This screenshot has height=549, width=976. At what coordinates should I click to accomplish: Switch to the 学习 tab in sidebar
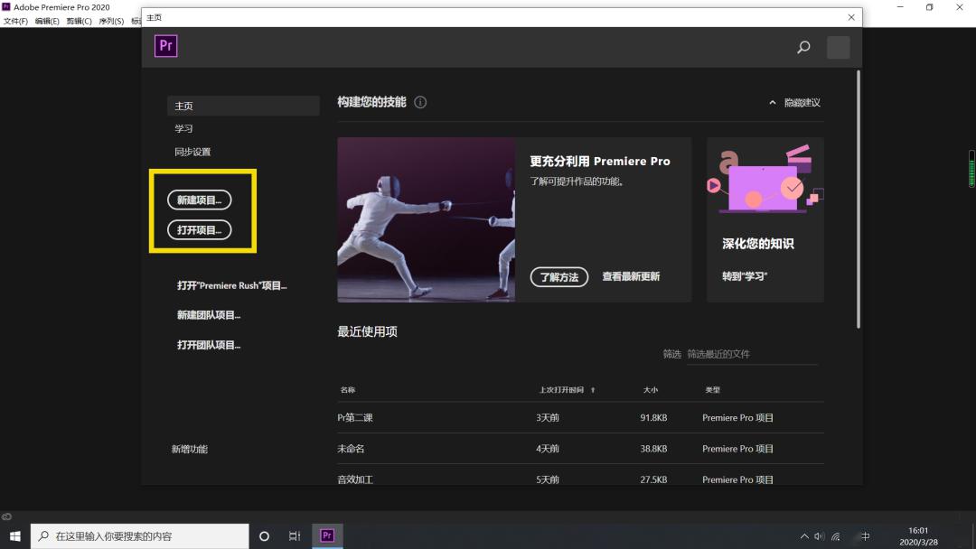click(184, 129)
